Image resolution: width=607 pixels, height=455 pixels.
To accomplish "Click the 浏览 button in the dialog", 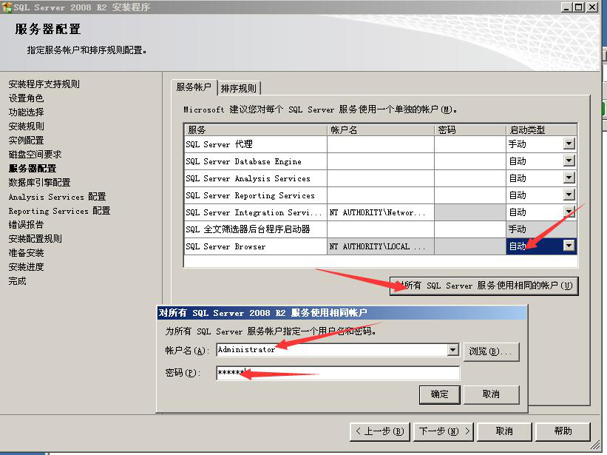I will point(491,351).
